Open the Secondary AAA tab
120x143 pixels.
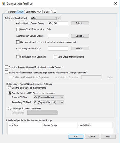tap(33, 12)
